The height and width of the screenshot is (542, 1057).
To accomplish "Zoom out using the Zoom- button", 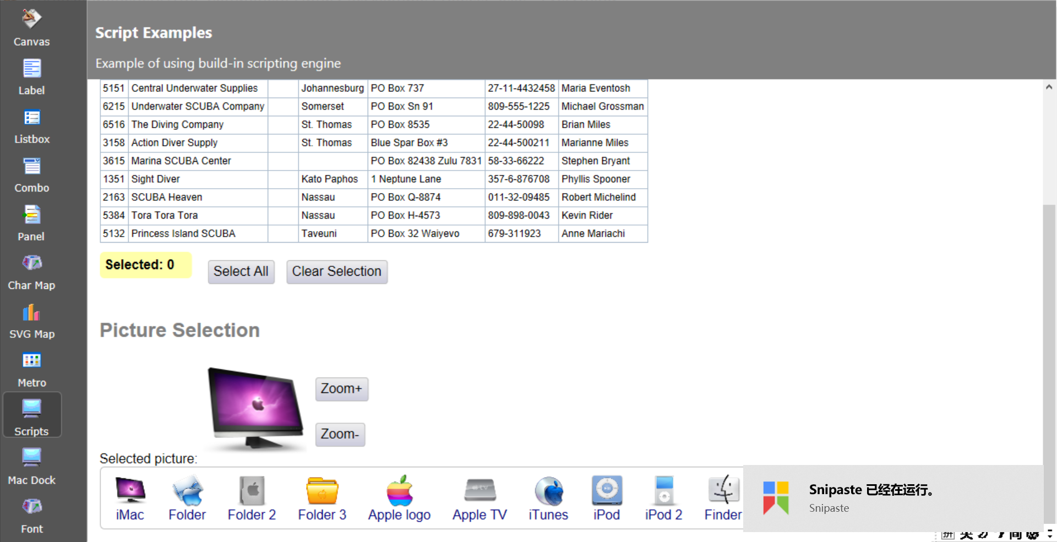I will point(340,434).
